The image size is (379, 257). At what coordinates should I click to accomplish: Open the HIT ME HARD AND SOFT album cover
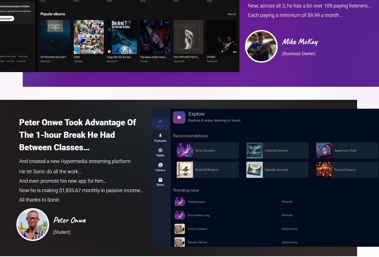coord(55,37)
